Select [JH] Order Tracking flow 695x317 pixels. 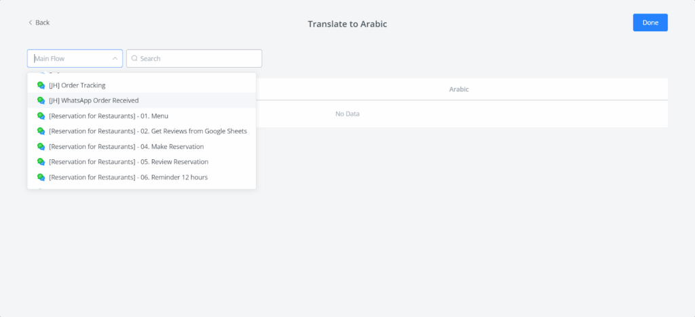(77, 85)
